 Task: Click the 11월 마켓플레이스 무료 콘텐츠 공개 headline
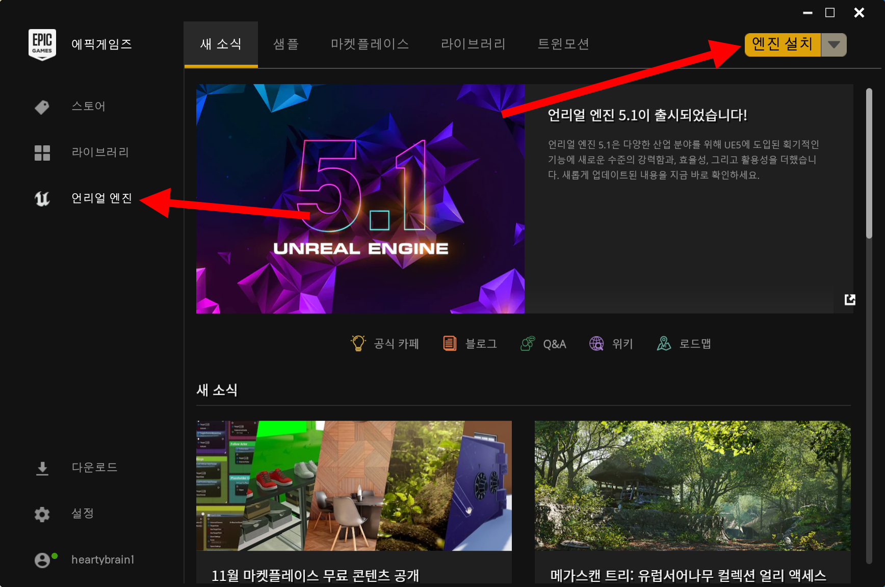[315, 576]
